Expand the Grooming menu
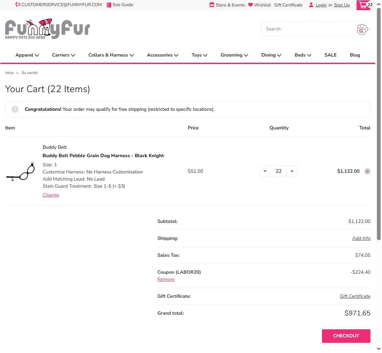This screenshot has width=382, height=353. [234, 55]
